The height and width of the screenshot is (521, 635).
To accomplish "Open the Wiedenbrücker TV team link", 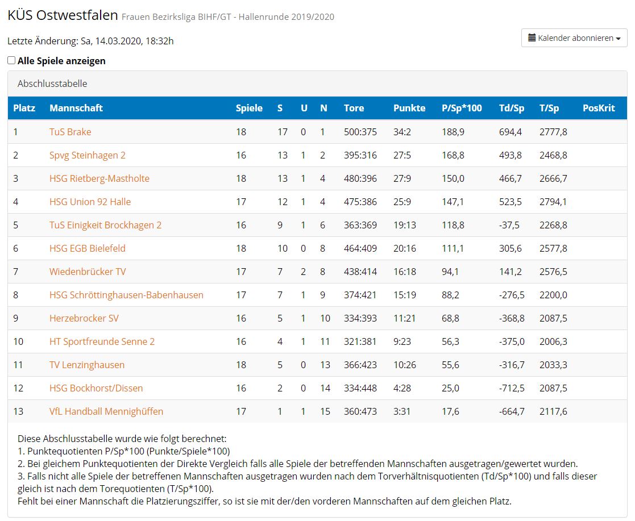I will tap(88, 272).
